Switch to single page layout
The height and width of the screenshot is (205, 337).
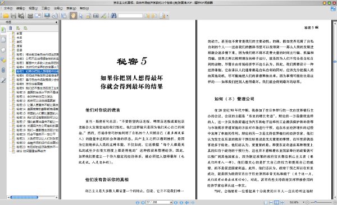266,202
